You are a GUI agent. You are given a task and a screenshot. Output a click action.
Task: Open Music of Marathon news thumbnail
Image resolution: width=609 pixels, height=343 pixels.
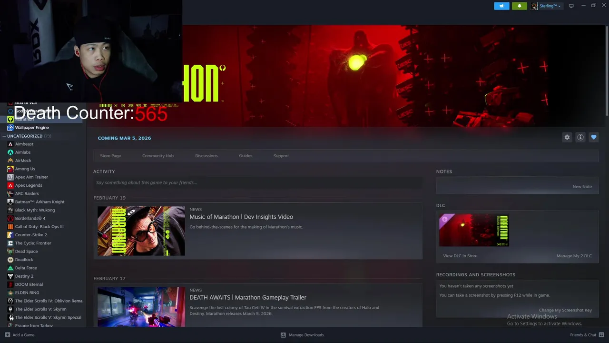coord(141,231)
